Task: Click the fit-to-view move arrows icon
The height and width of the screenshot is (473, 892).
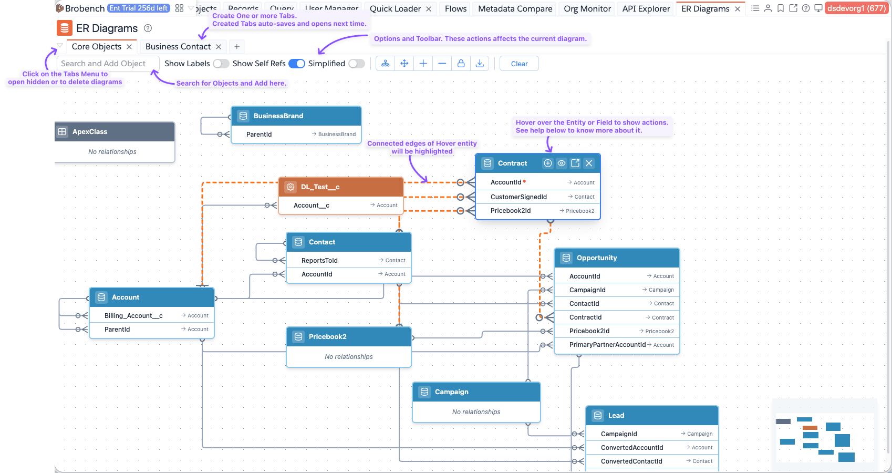Action: click(404, 64)
